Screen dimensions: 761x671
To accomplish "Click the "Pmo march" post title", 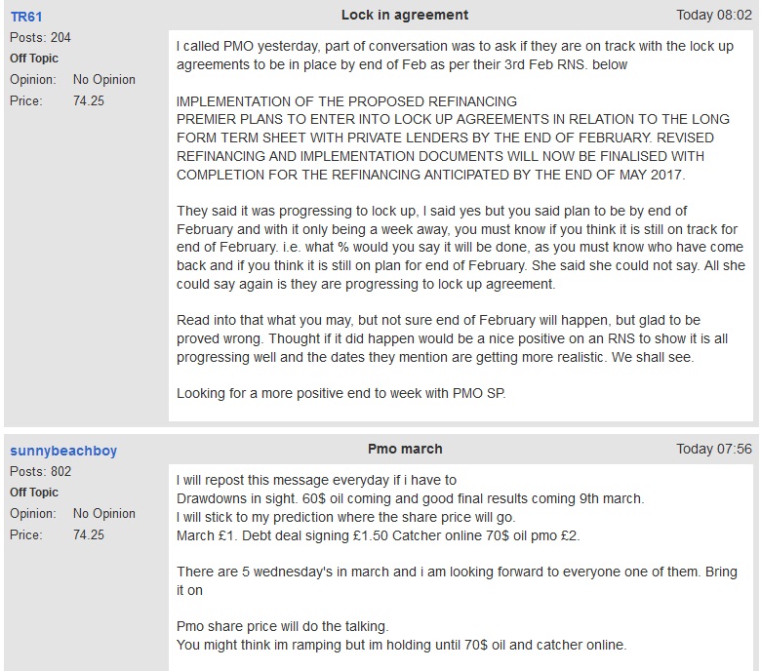I will [404, 449].
